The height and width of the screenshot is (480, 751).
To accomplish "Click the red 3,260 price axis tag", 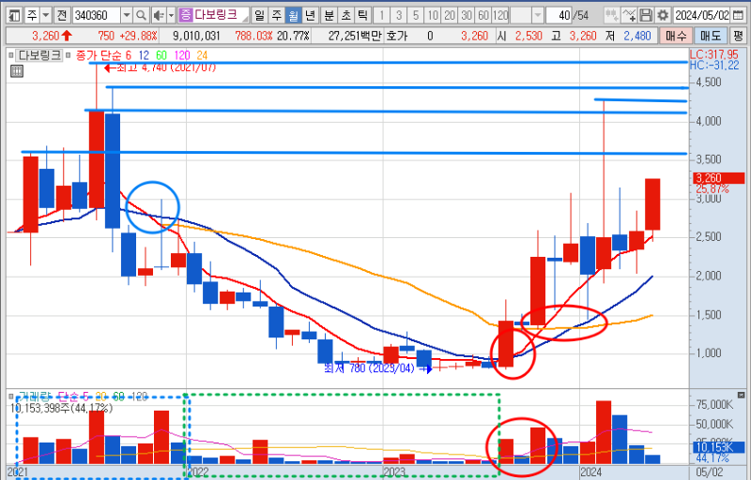I will [x=718, y=178].
